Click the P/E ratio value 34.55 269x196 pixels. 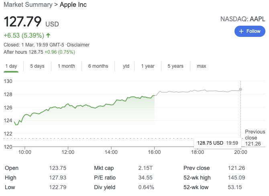(145, 178)
